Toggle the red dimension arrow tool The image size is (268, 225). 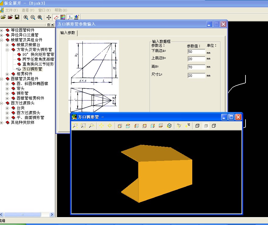point(56,17)
